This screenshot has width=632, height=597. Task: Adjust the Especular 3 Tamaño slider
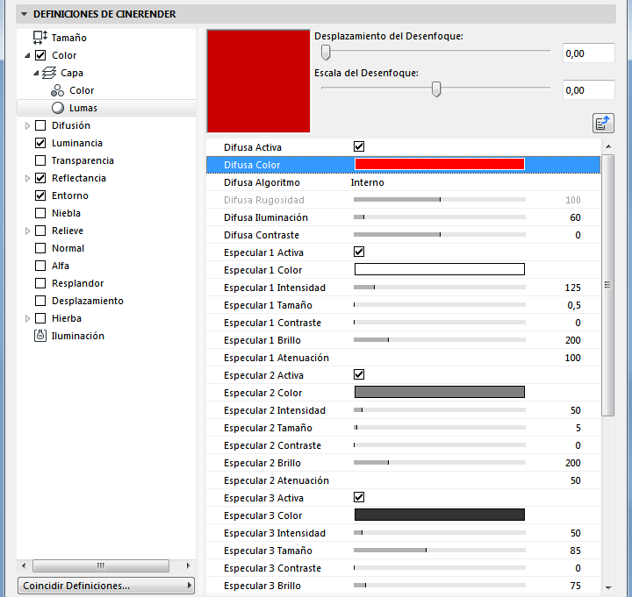(440, 551)
